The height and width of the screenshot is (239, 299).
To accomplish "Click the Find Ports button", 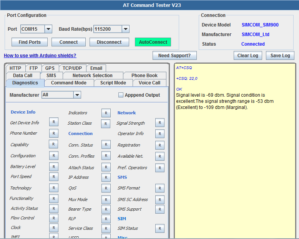I will click(x=30, y=42).
